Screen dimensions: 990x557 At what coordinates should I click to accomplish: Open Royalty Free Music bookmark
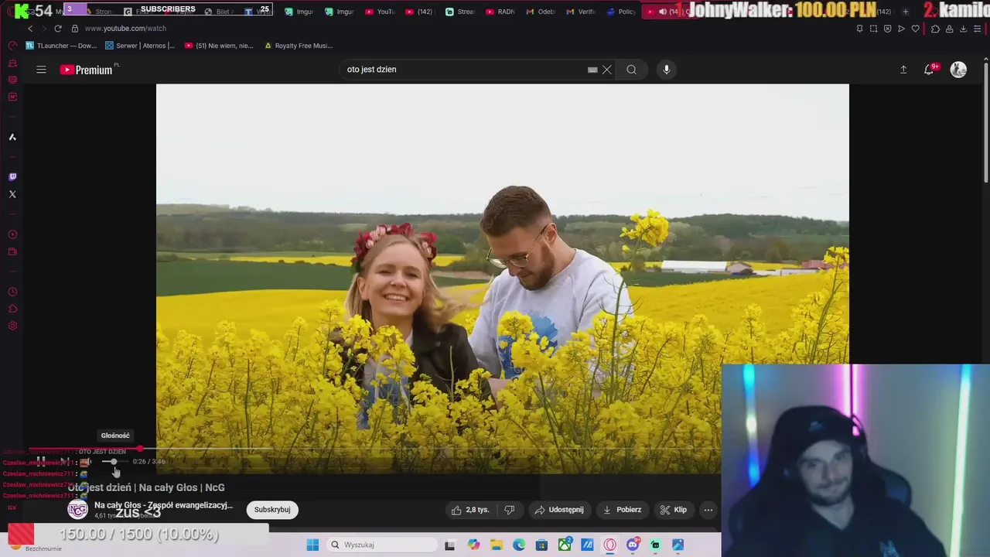pyautogui.click(x=299, y=46)
